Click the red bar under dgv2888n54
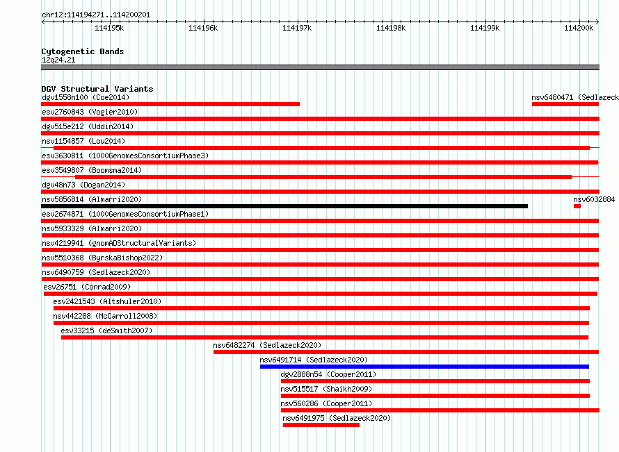This screenshot has width=619, height=452. (435, 381)
